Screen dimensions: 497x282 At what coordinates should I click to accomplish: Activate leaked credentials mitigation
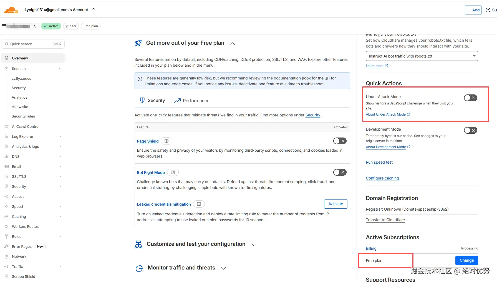[335, 204]
